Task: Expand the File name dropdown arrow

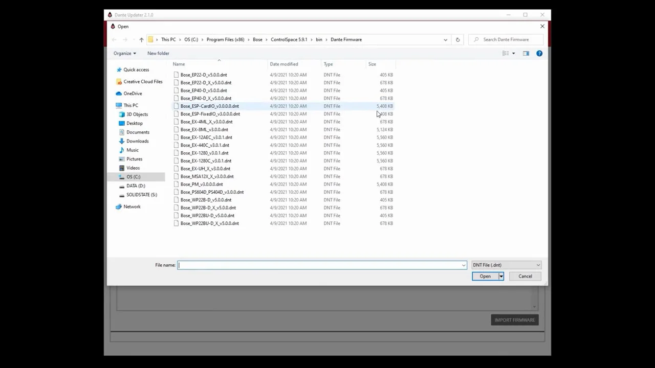Action: tap(464, 265)
